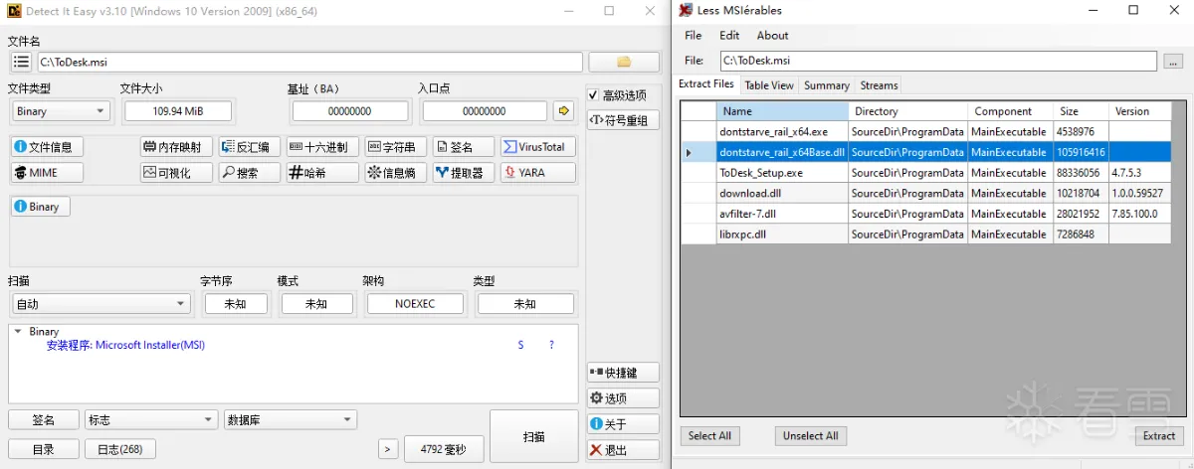Open the 字符串 strings viewer
1194x469 pixels.
point(396,147)
